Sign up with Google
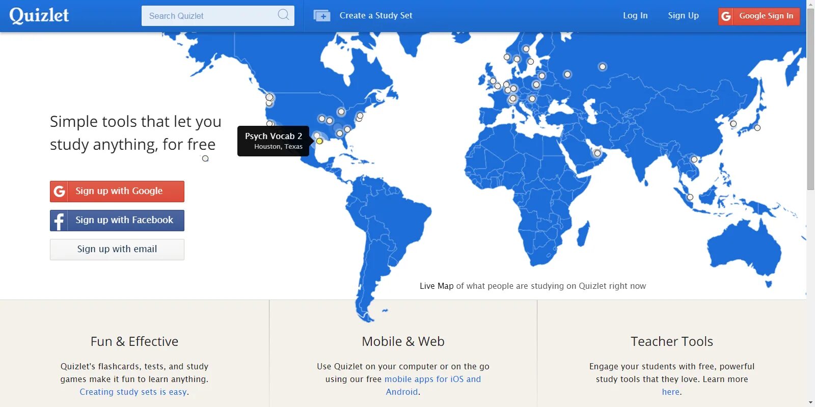Screen dimensions: 815x407 click(117, 192)
